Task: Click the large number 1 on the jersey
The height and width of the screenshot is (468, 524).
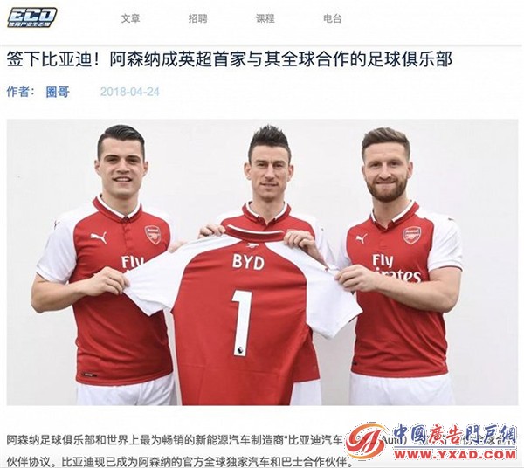Action: tap(243, 319)
